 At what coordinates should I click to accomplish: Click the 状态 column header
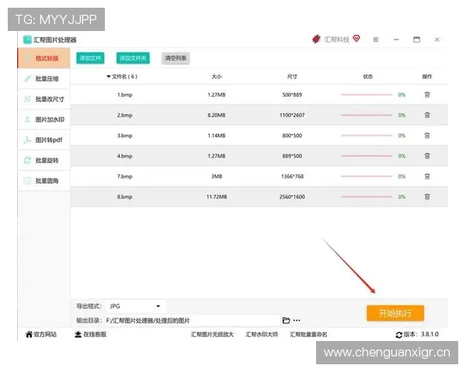[x=367, y=77]
